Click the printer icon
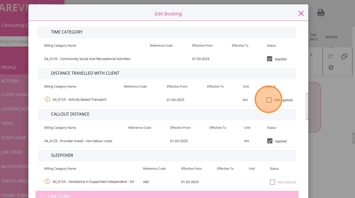This screenshot has height=198, width=355. click(321, 13)
